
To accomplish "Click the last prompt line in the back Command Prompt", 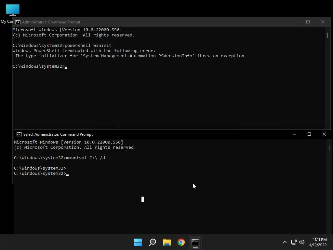I will pyautogui.click(x=40, y=66).
